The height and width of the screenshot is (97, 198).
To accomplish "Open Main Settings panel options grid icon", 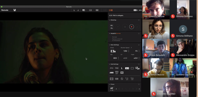I will (x=139, y=45).
